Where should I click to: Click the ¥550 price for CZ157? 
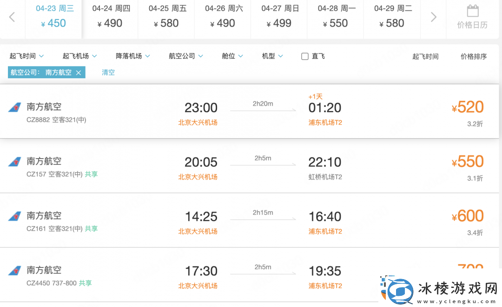coord(467,162)
